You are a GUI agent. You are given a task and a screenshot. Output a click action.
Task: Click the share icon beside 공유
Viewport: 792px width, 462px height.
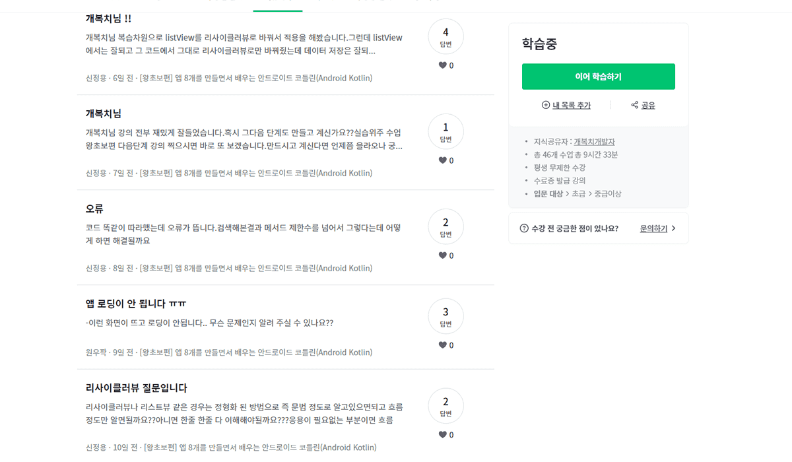click(635, 105)
